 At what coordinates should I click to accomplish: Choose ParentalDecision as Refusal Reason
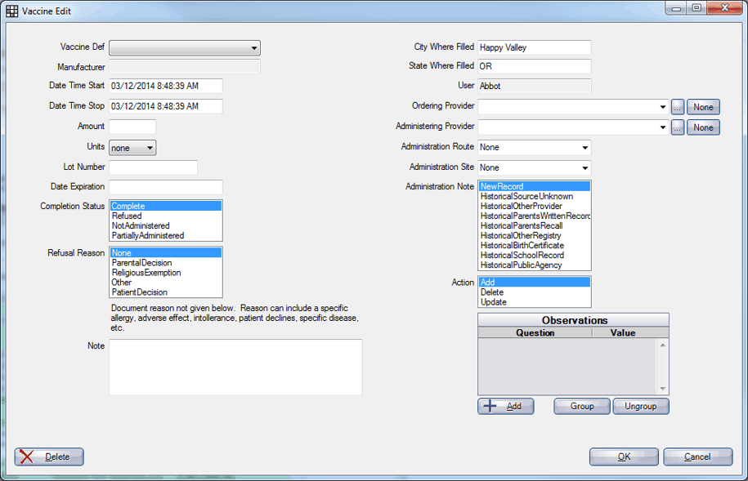click(x=140, y=263)
